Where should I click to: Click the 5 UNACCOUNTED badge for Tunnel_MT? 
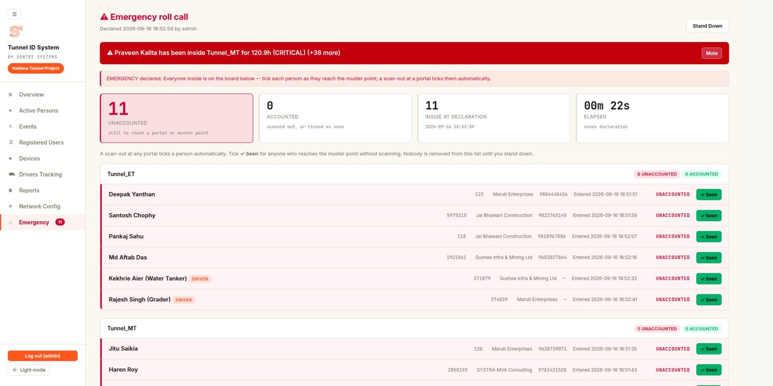[x=657, y=329]
